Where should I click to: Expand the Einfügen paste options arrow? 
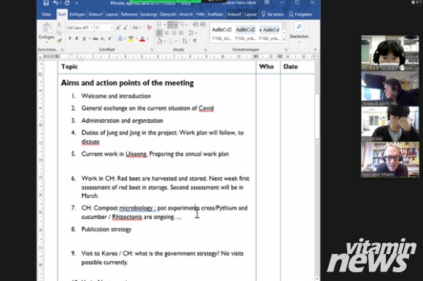pyautogui.click(x=47, y=42)
